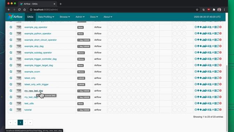The image size is (234, 132).
Task: Unpause the example_short_circuit_operator DAG
Action: coord(19,40)
